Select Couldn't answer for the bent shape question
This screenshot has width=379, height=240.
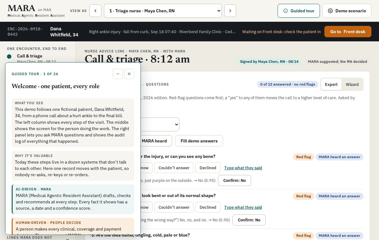(x=174, y=207)
